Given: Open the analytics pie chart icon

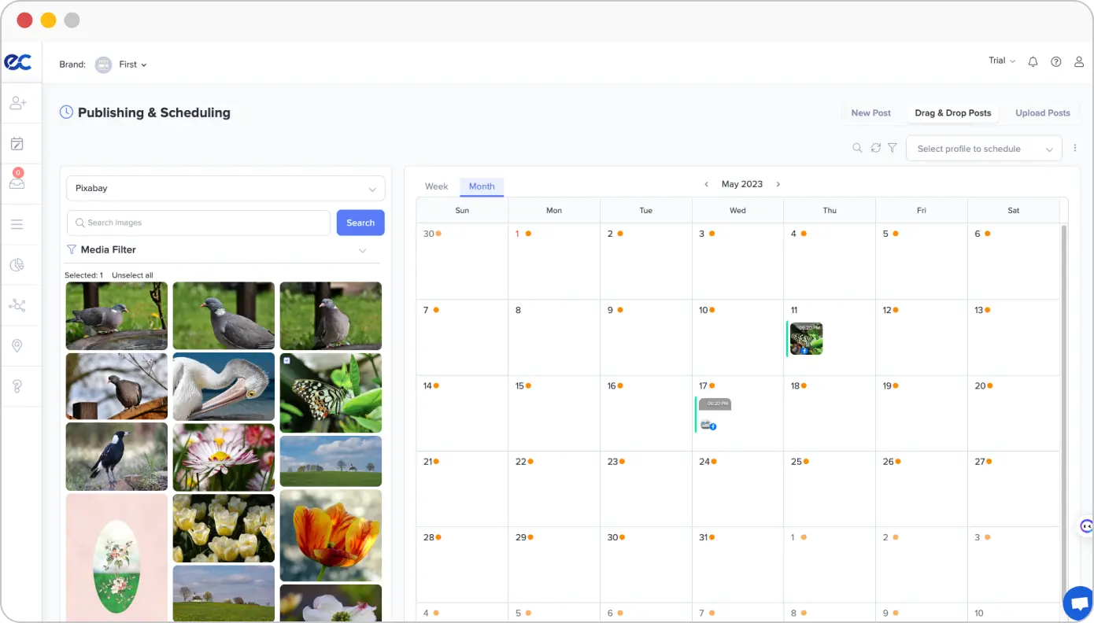Looking at the screenshot, I should (21, 265).
